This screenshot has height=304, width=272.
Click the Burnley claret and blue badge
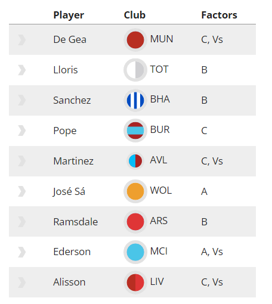(135, 131)
